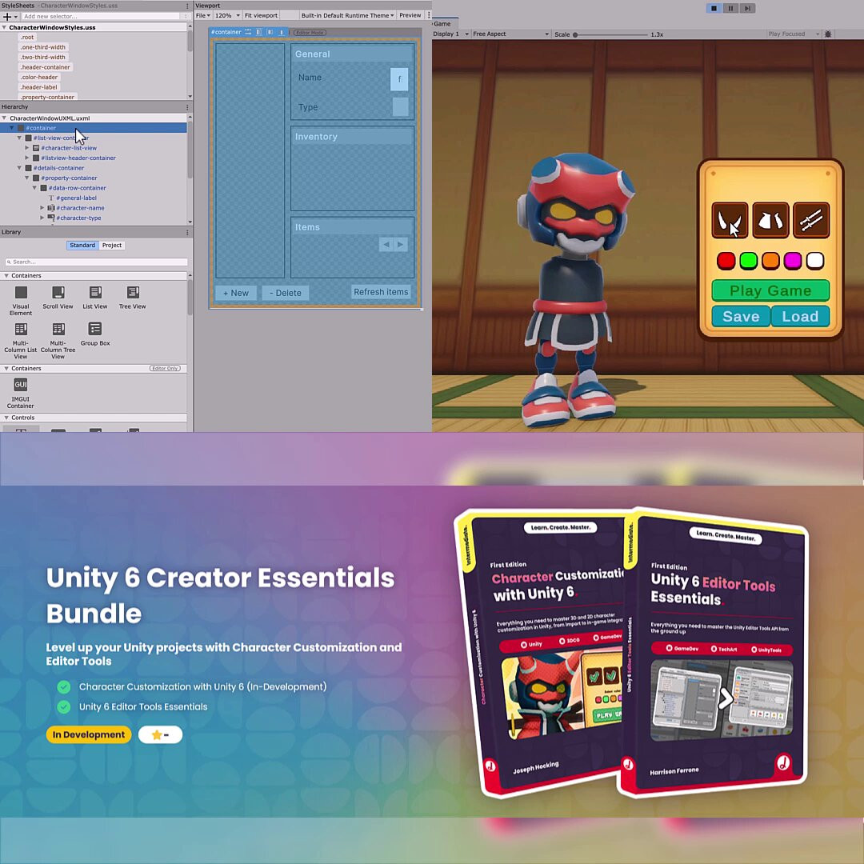The width and height of the screenshot is (864, 864).
Task: Click the + New button in viewport
Action: pos(236,293)
